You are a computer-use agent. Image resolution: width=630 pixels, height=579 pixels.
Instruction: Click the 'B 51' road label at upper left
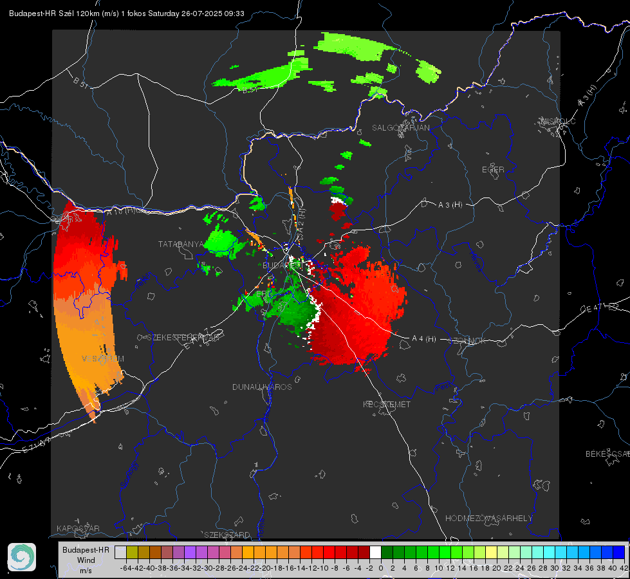80,82
